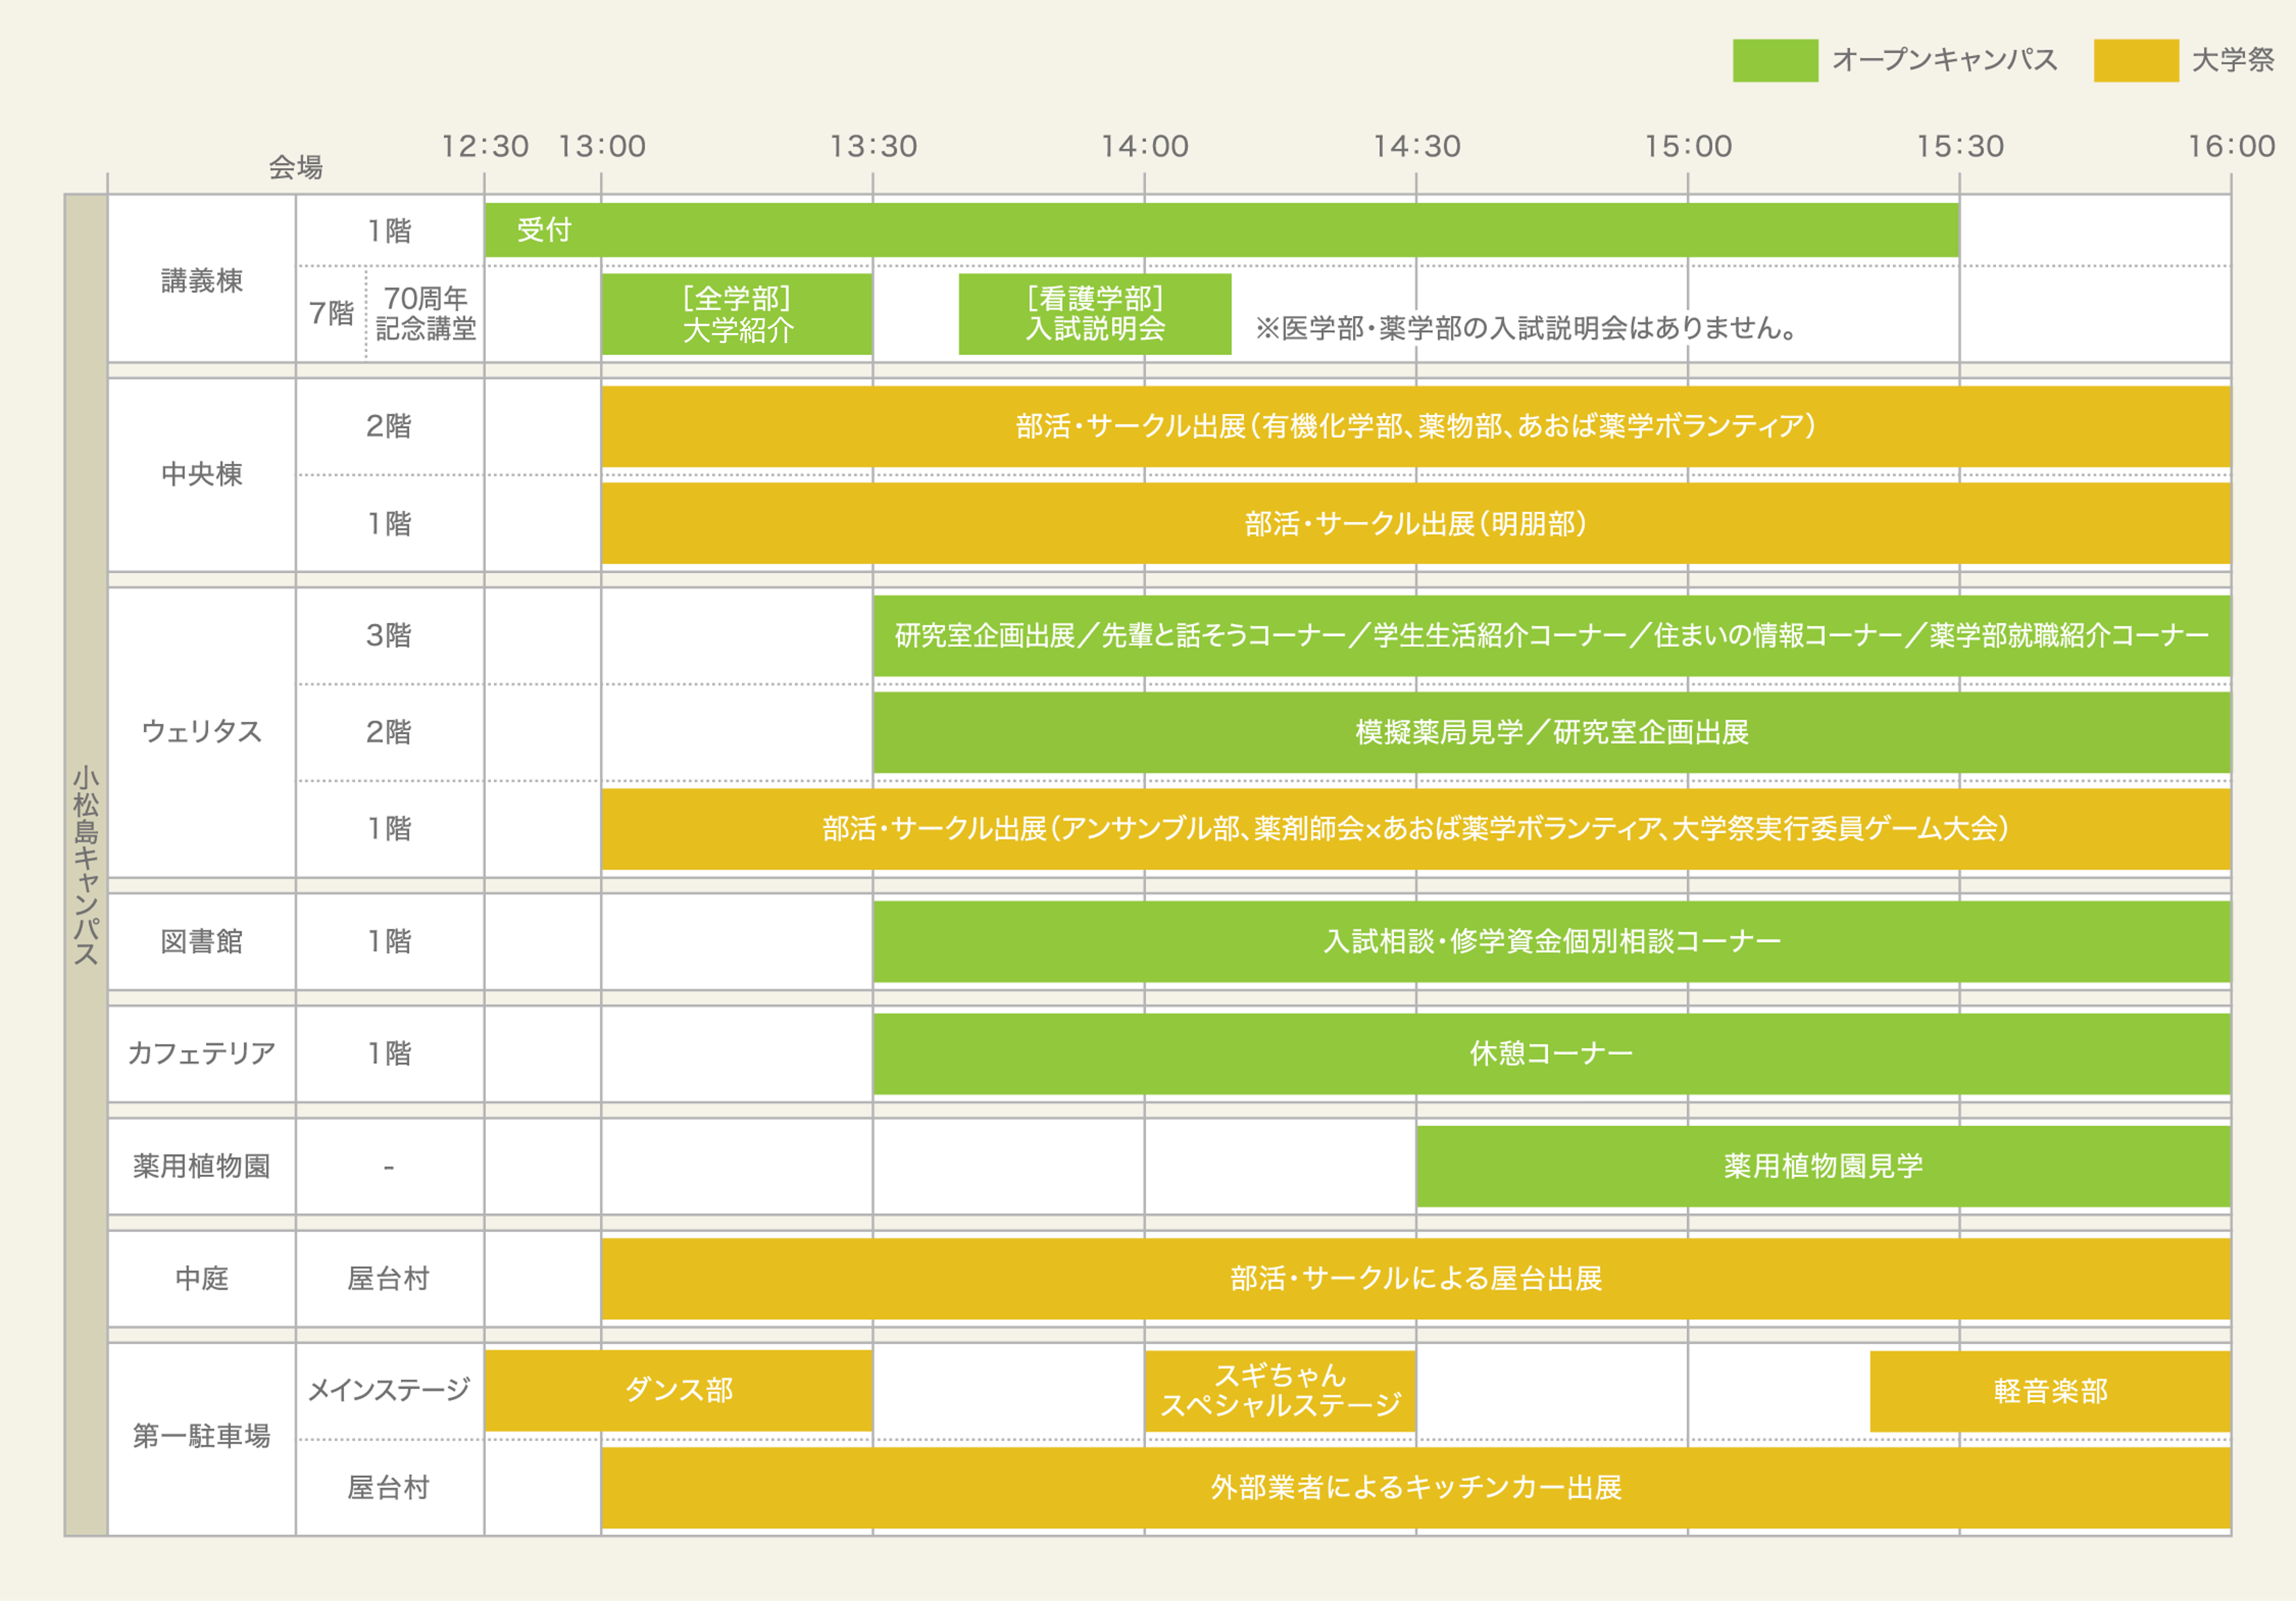Select the ダンス部 stage slot
Screen dimensions: 2296x1601
pyautogui.click(x=678, y=1390)
